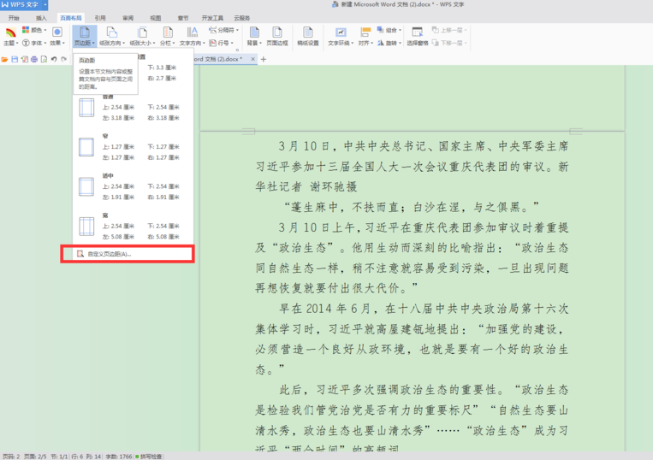
Task: Click 拼写检查 spell check in status bar
Action: coord(149,457)
